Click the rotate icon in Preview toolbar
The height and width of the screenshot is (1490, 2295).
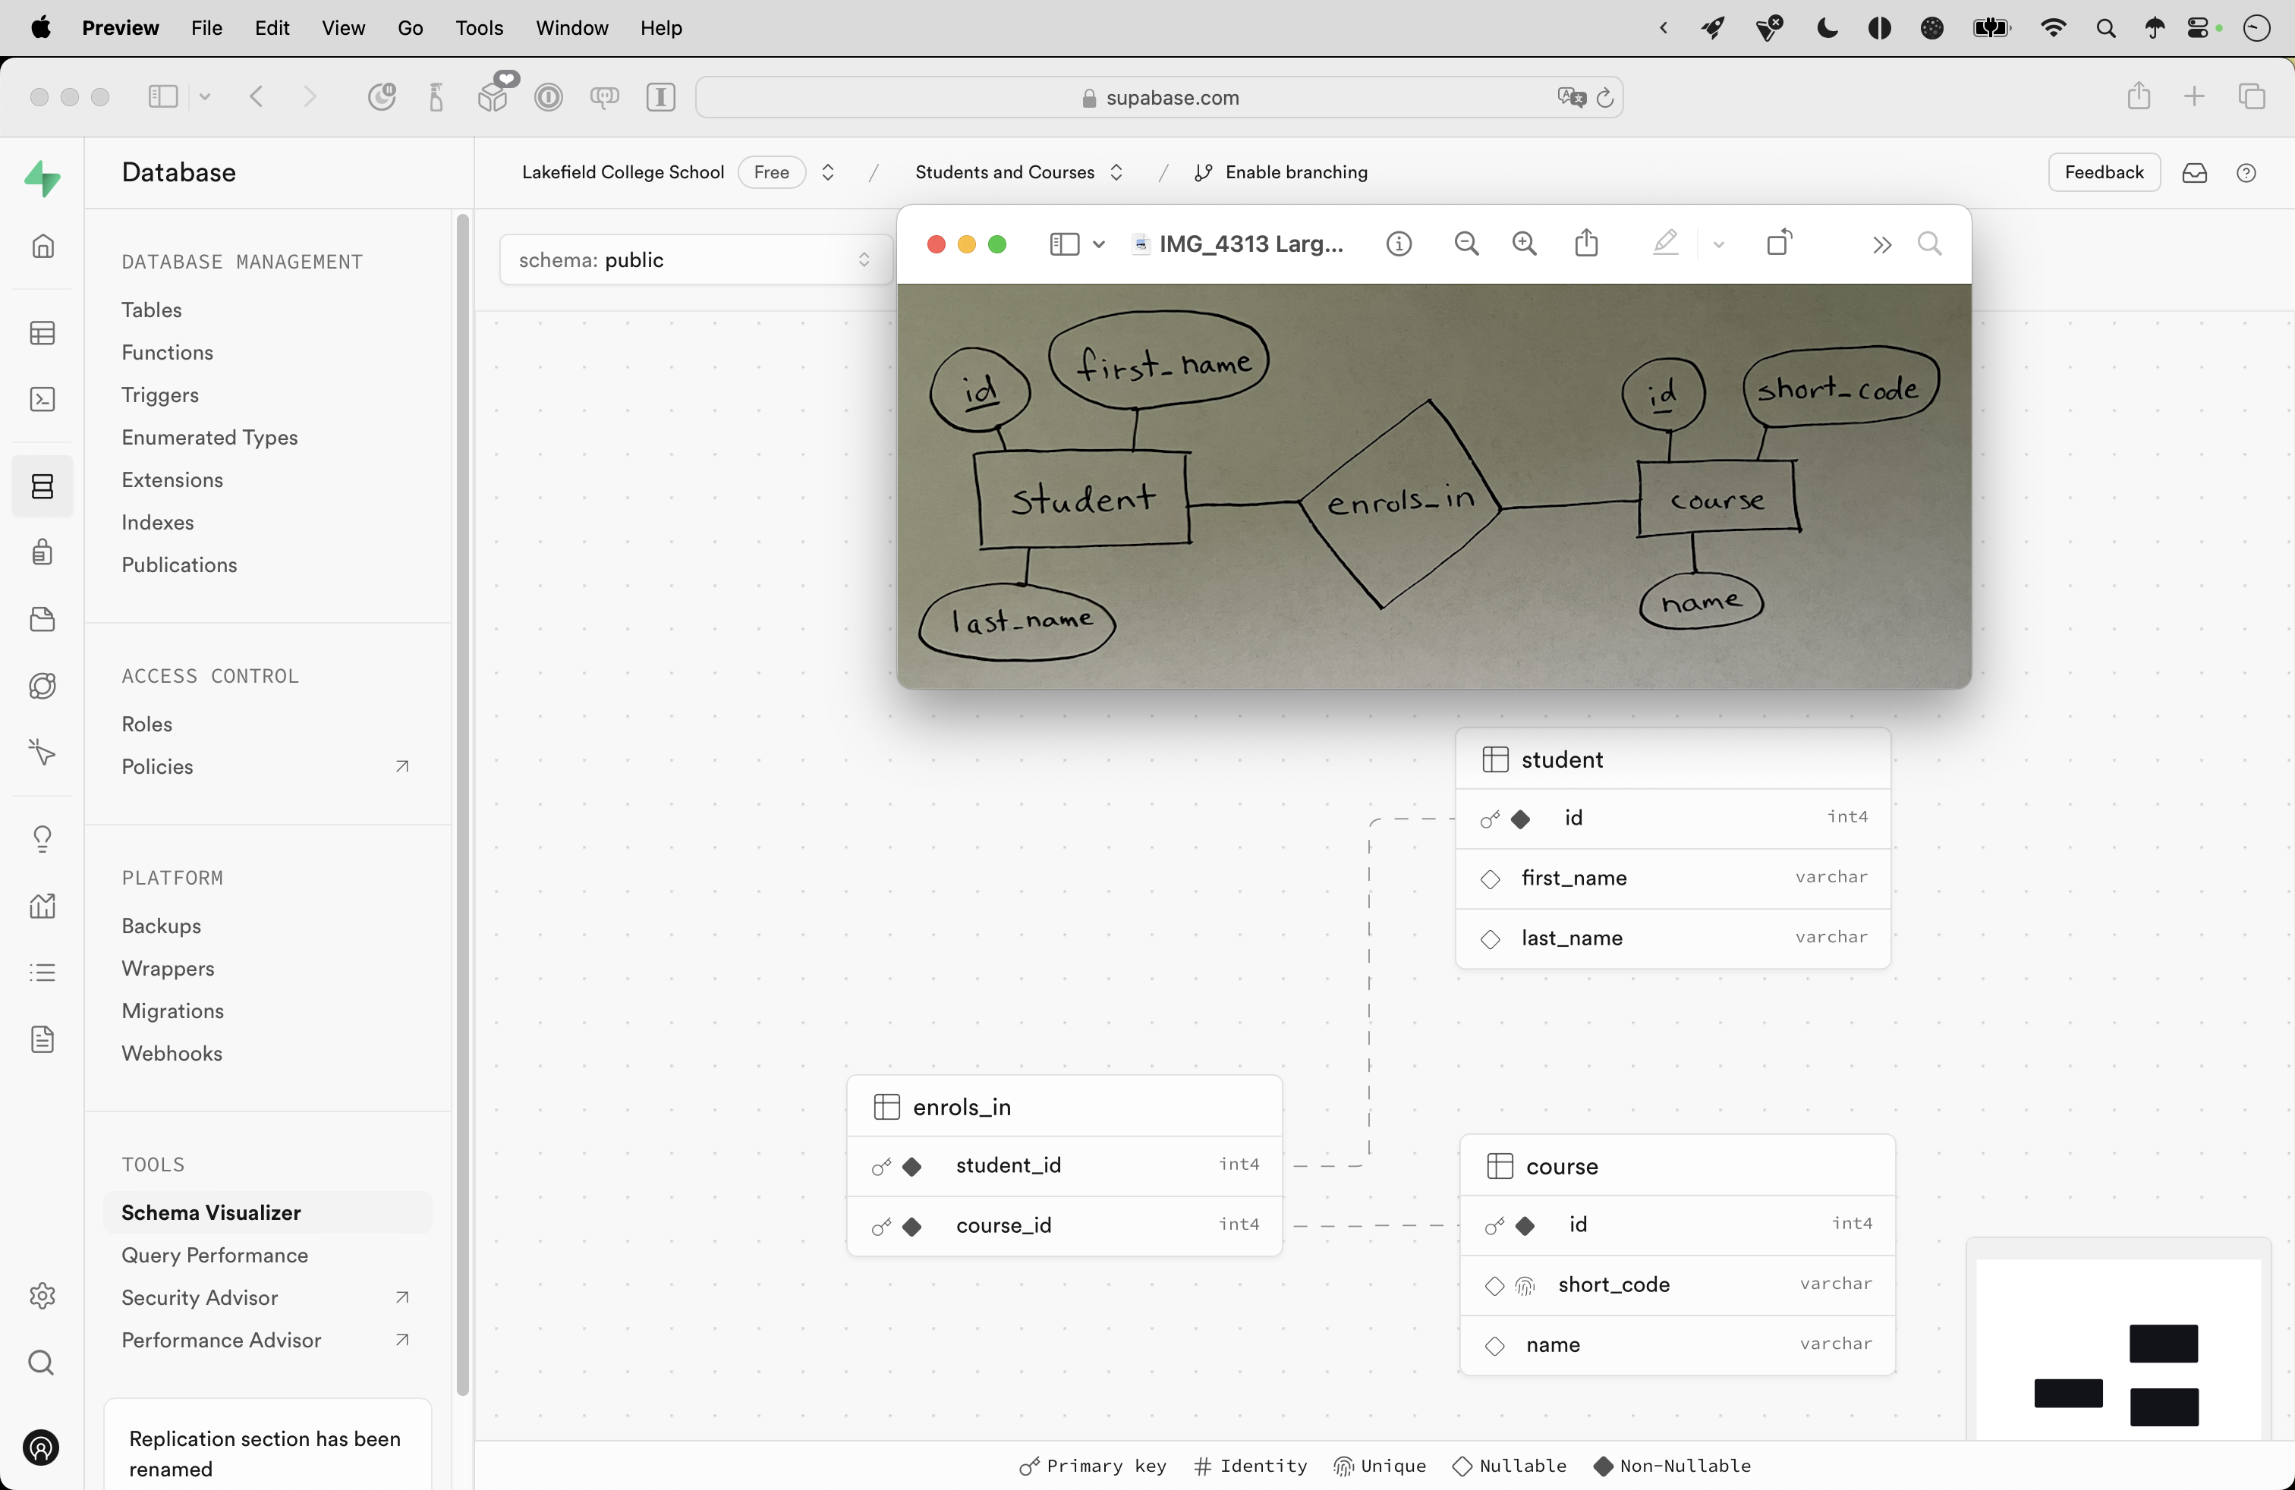pyautogui.click(x=1779, y=244)
